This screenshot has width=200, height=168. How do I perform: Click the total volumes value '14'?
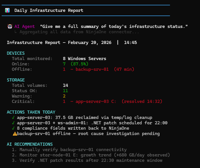tap(65, 85)
